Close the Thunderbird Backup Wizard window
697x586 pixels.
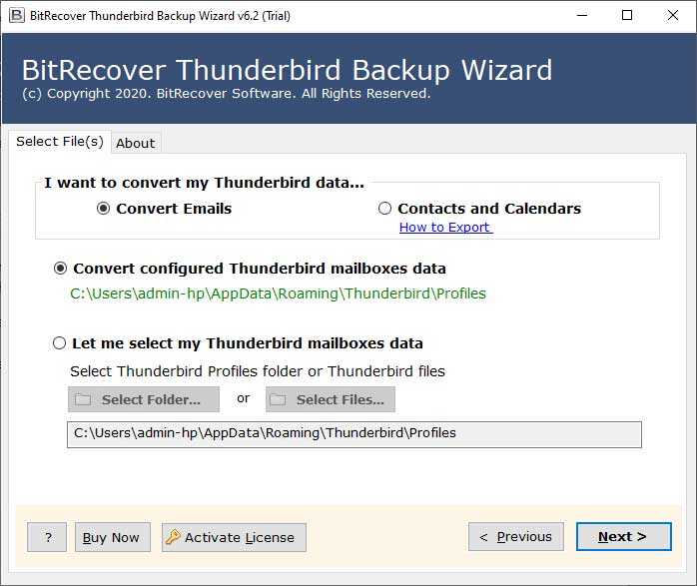tap(673, 15)
